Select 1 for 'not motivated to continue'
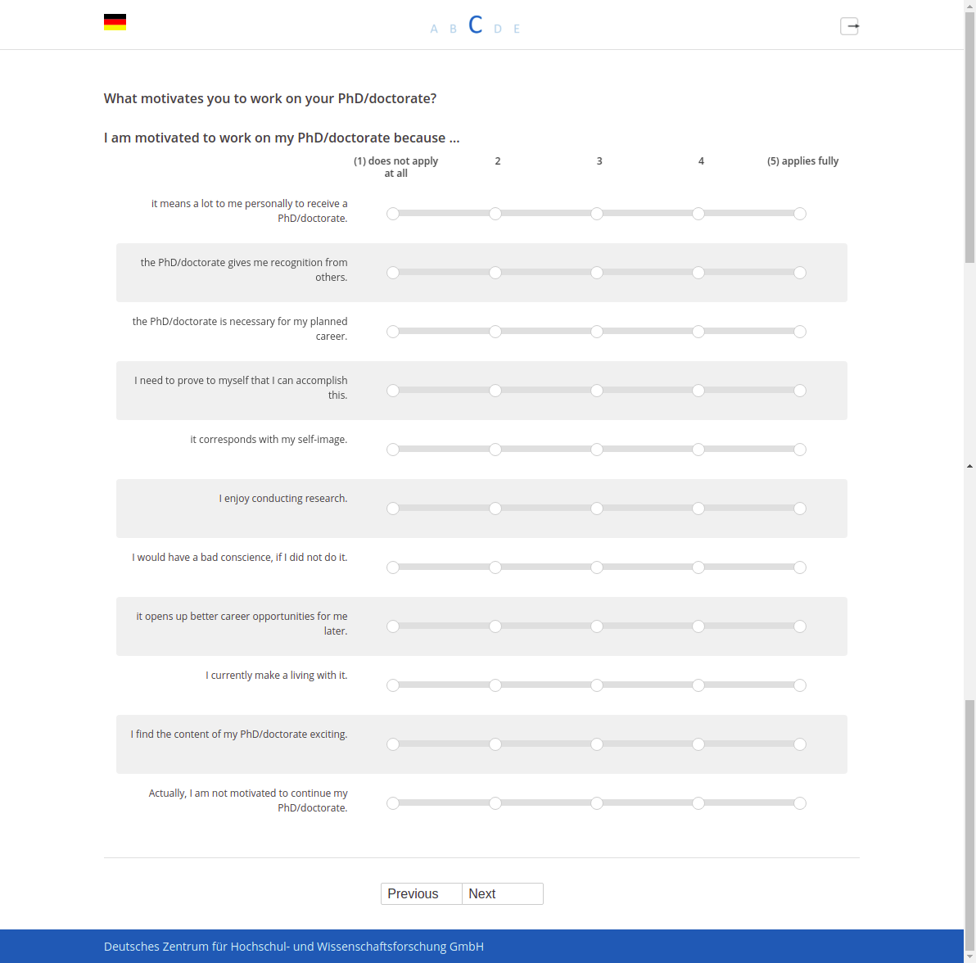This screenshot has width=976, height=963. click(x=393, y=803)
